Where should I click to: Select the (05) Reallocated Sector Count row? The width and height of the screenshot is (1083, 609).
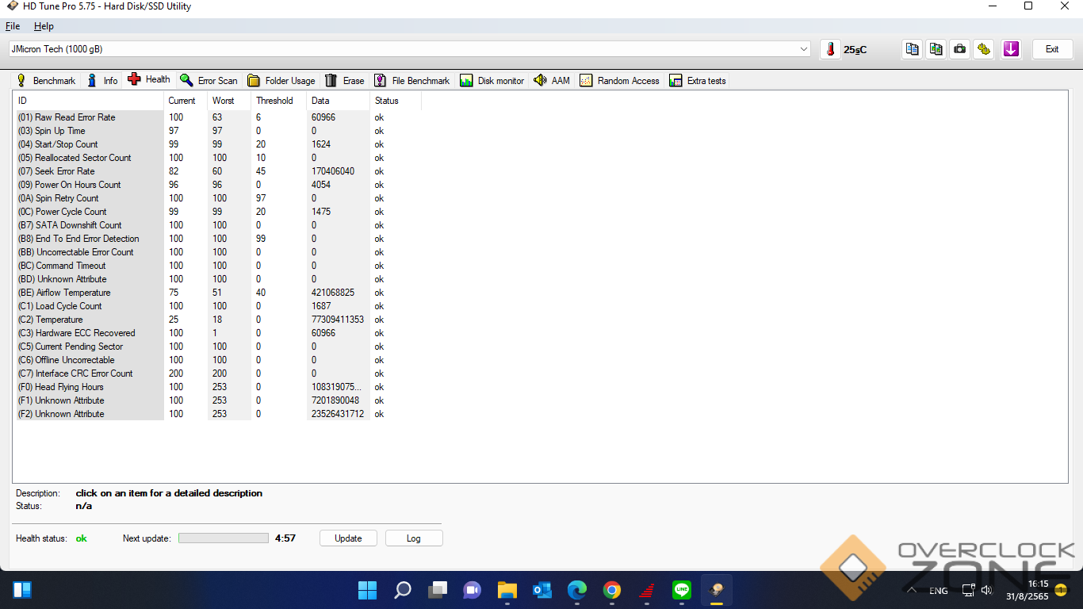click(217, 158)
